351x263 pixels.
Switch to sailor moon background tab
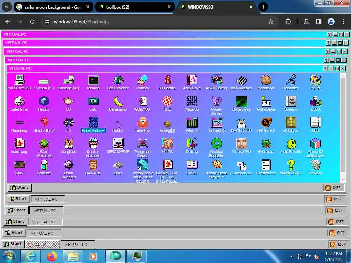[53, 7]
